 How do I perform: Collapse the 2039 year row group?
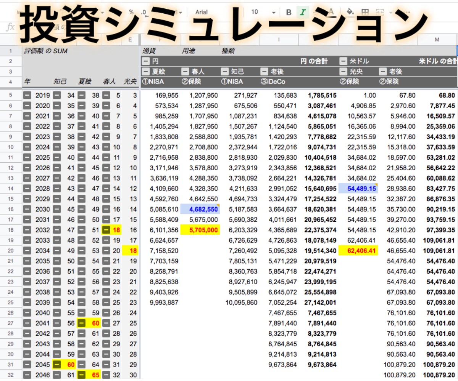click(x=27, y=302)
